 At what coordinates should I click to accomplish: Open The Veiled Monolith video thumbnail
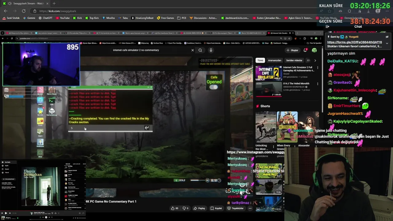coord(269,89)
